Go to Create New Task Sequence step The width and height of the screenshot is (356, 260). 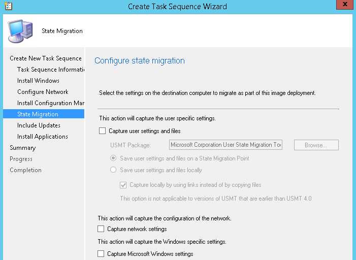[45, 58]
